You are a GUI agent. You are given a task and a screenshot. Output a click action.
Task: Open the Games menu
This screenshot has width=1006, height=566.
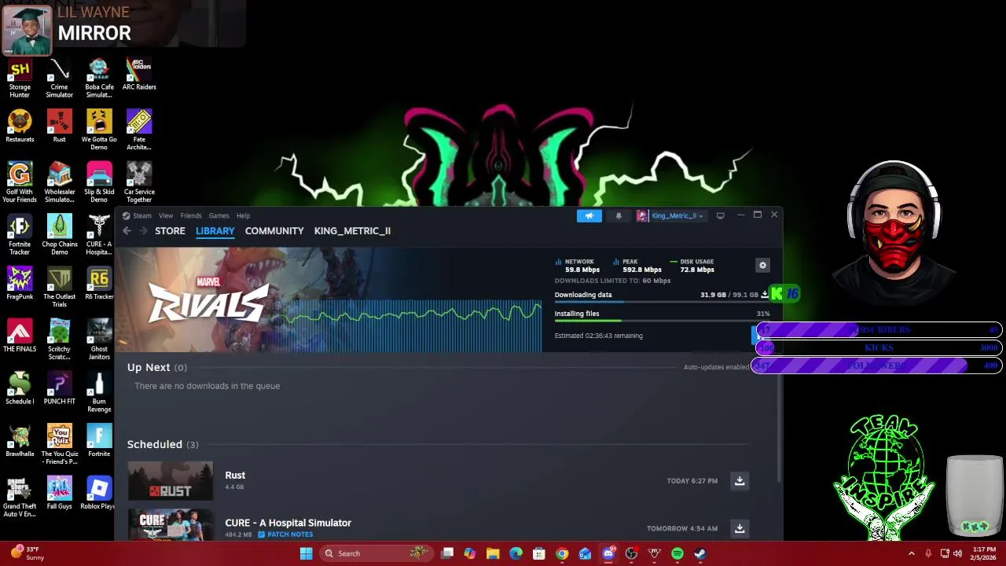coord(218,215)
